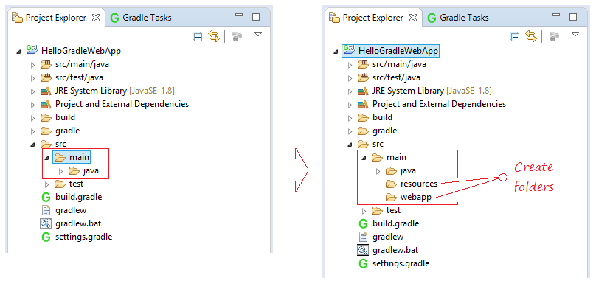Click gradlew.bat file icon in left panel
The height and width of the screenshot is (281, 596).
(x=46, y=223)
